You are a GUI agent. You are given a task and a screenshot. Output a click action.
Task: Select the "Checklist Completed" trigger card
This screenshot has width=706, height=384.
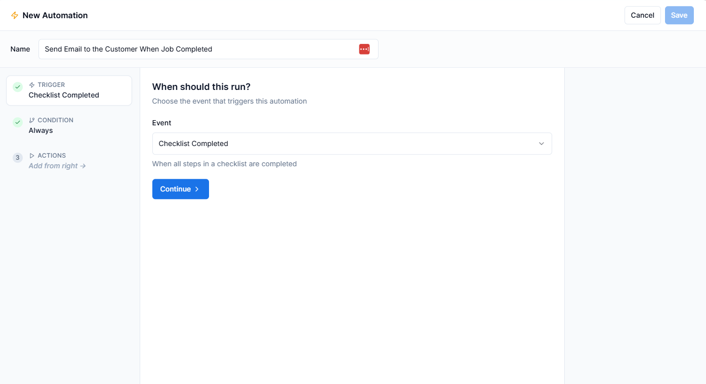point(69,90)
